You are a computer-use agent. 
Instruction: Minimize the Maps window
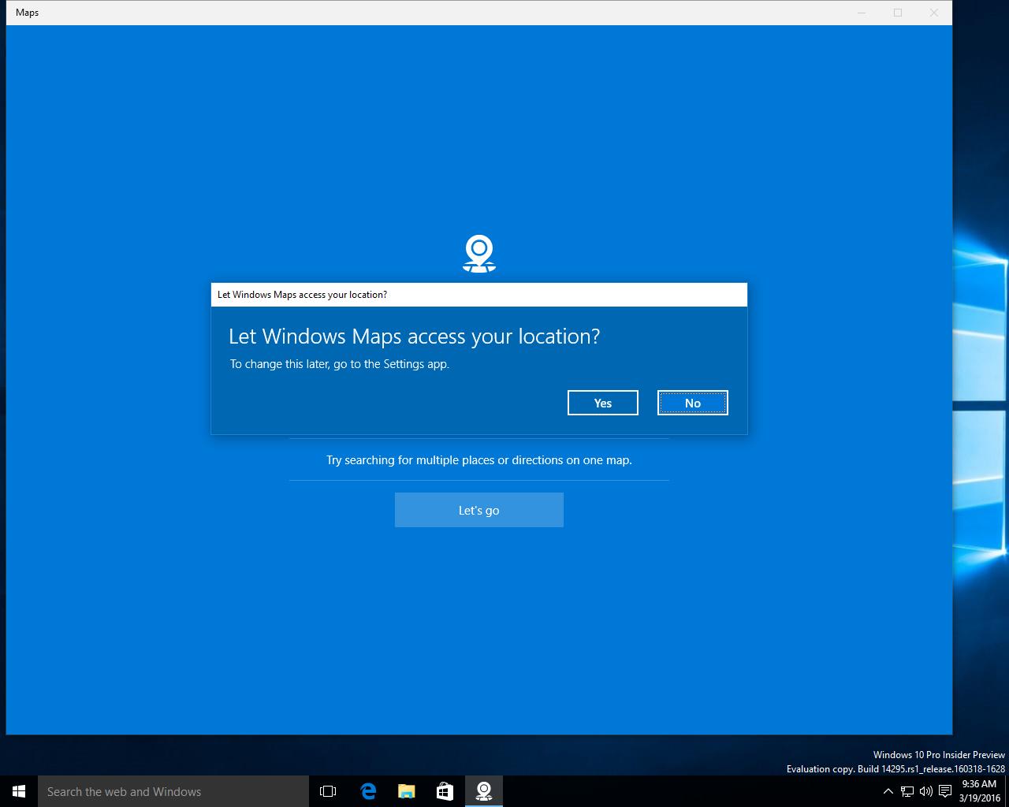click(862, 13)
